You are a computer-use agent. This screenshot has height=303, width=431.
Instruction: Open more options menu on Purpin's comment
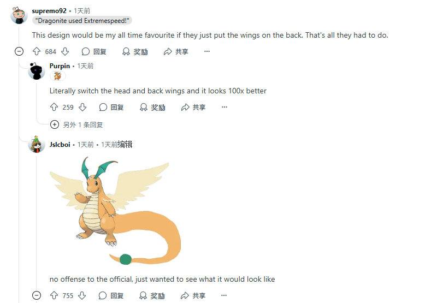[225, 107]
